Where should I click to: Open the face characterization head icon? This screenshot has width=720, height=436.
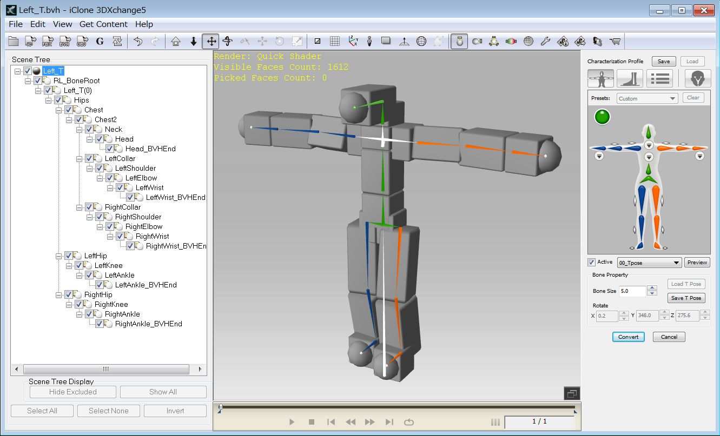pyautogui.click(x=698, y=78)
